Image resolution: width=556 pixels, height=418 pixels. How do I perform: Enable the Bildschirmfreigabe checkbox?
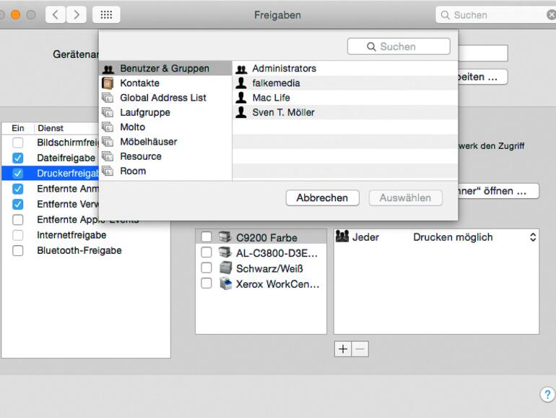18,142
